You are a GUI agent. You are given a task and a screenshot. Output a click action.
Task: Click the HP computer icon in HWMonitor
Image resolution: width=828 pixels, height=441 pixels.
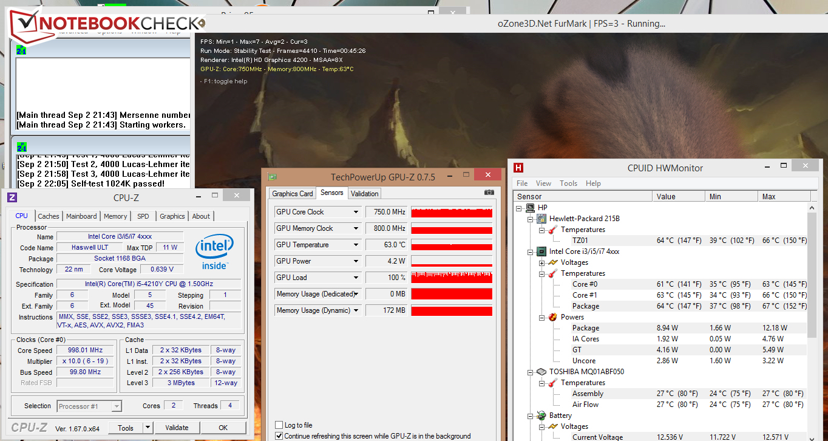(531, 208)
